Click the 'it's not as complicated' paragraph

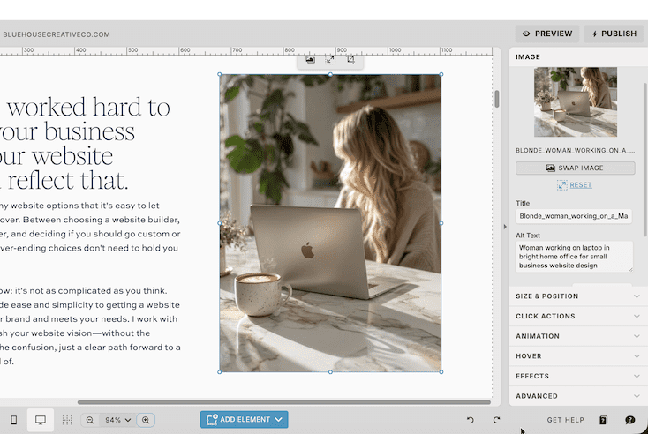pyautogui.click(x=90, y=325)
